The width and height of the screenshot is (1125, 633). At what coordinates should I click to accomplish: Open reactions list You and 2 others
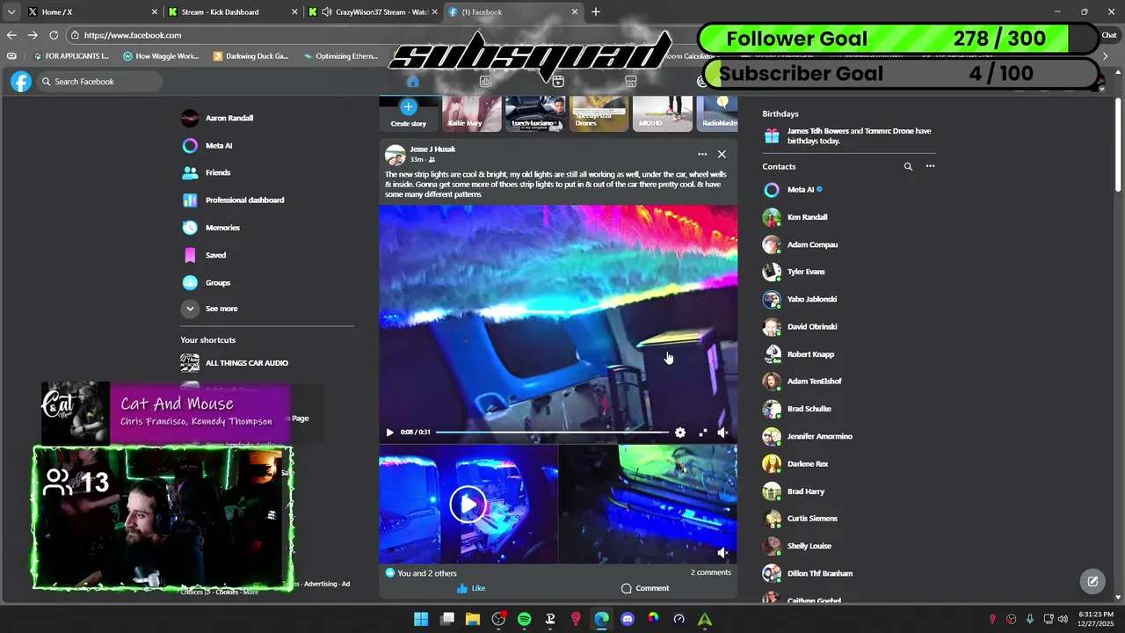pos(421,573)
